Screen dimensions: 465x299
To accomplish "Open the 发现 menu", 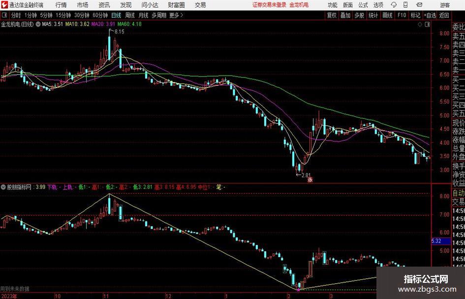I will coord(126,5).
